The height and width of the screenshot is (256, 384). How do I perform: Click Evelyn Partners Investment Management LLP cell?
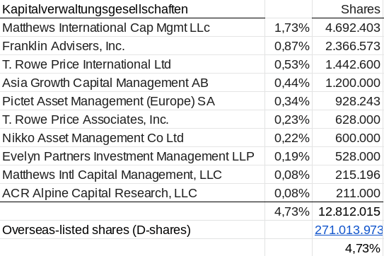pos(132,156)
